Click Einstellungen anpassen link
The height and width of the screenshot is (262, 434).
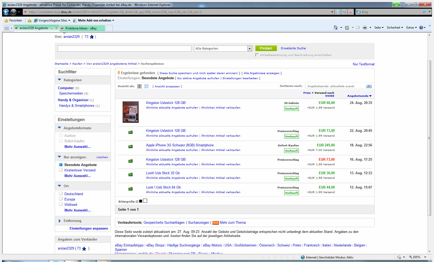click(x=89, y=228)
